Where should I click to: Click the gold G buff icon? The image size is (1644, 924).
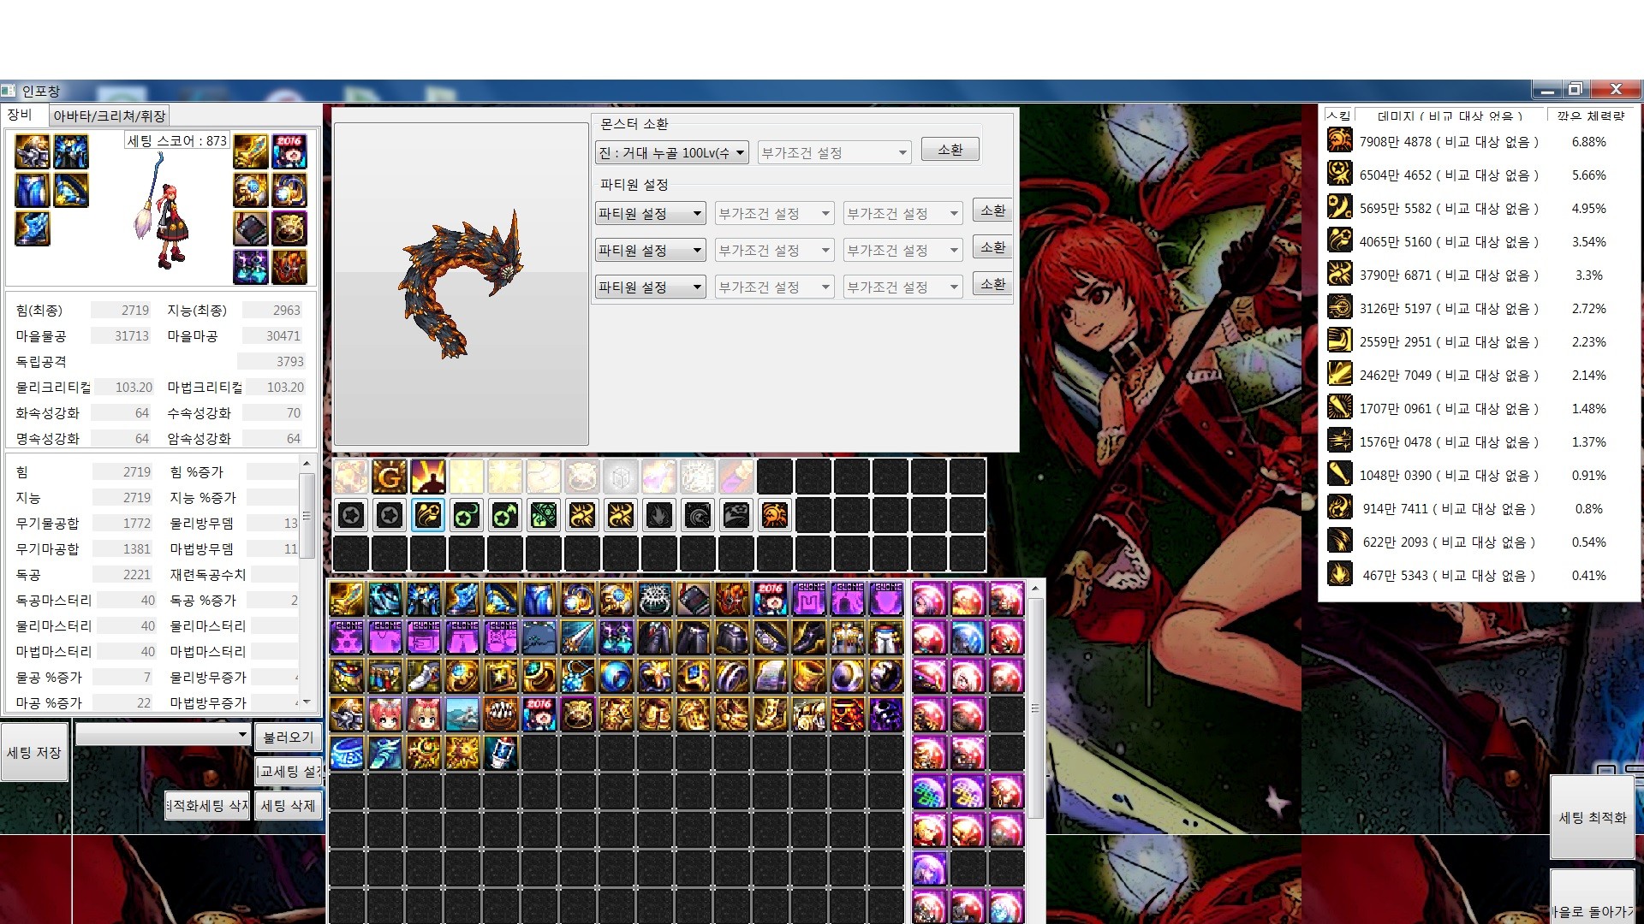click(x=390, y=477)
